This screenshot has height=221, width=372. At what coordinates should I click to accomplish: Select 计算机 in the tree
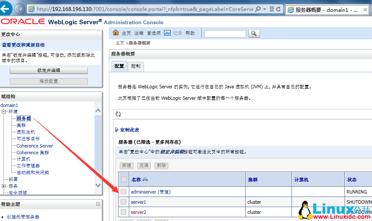(23, 159)
